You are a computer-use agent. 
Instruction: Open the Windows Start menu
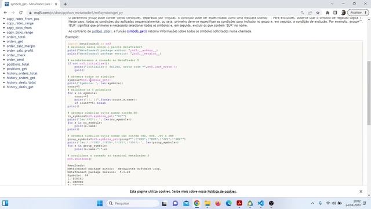[100, 203]
